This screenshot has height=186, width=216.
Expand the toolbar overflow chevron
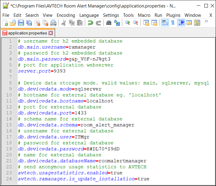point(206,21)
